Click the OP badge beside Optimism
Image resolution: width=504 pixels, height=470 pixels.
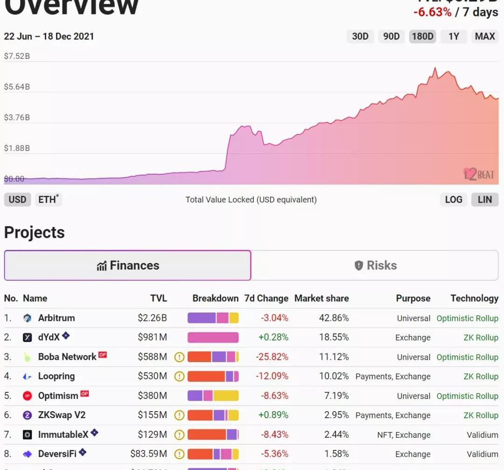(84, 394)
